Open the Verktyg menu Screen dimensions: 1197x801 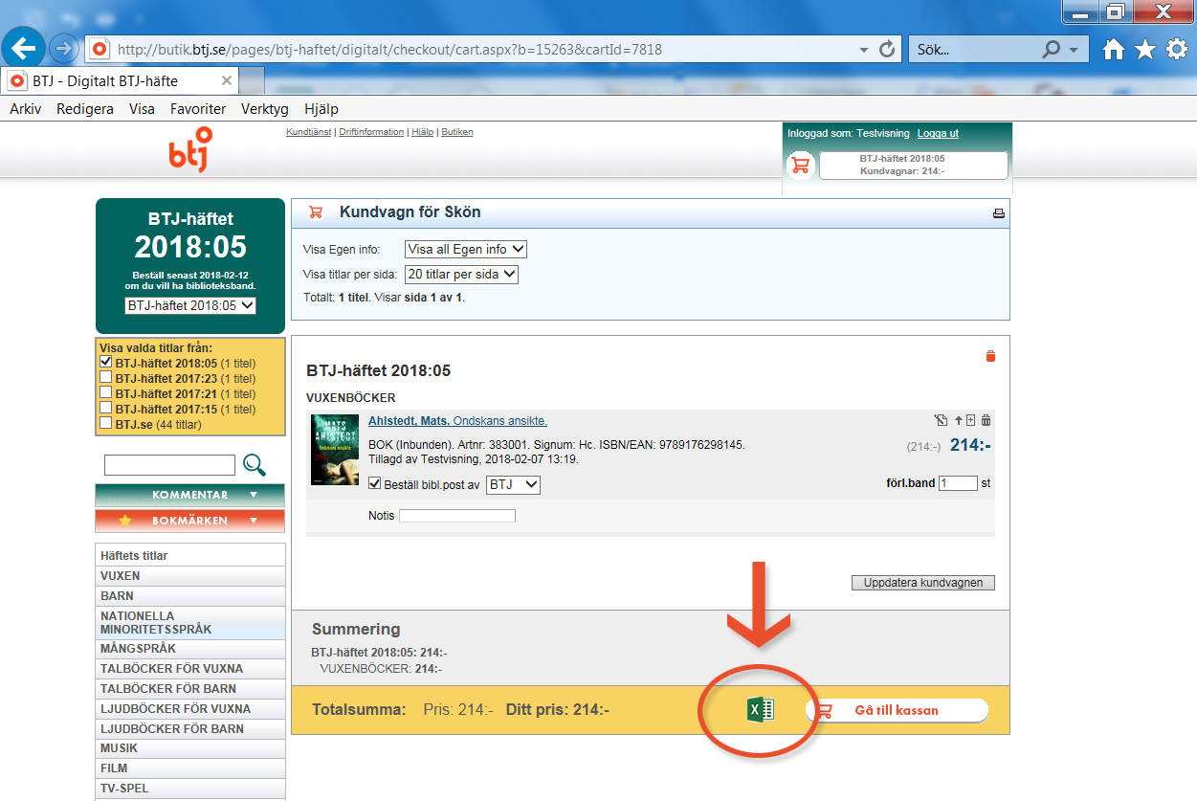(265, 109)
